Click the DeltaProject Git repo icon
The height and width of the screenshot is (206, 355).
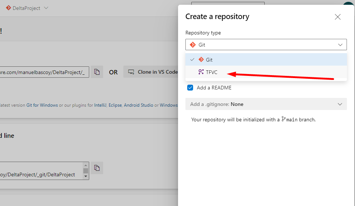(x=8, y=8)
